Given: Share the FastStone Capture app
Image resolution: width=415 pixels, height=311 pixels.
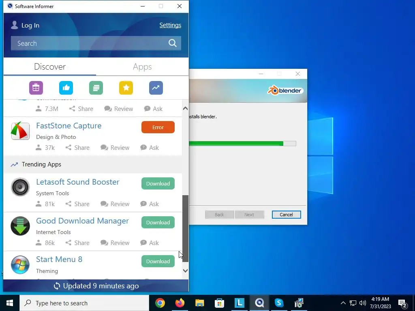Looking at the screenshot, I should tap(77, 147).
